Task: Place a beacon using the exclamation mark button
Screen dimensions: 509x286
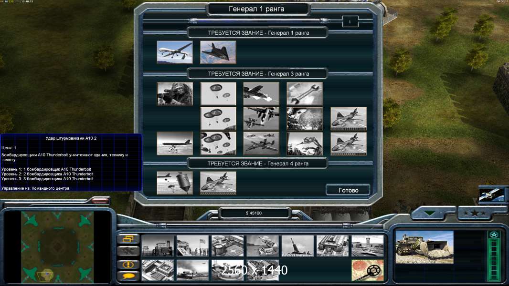Action: point(128,264)
